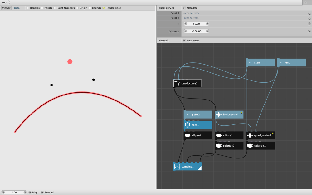Screen dimensions: 312x195
Task: Click the button at top-right of title bar
Action: coord(306,2)
